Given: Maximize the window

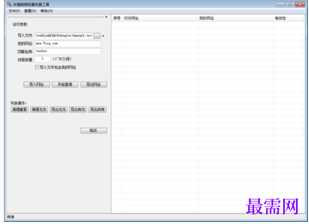Looking at the screenshot, I should (x=290, y=5).
